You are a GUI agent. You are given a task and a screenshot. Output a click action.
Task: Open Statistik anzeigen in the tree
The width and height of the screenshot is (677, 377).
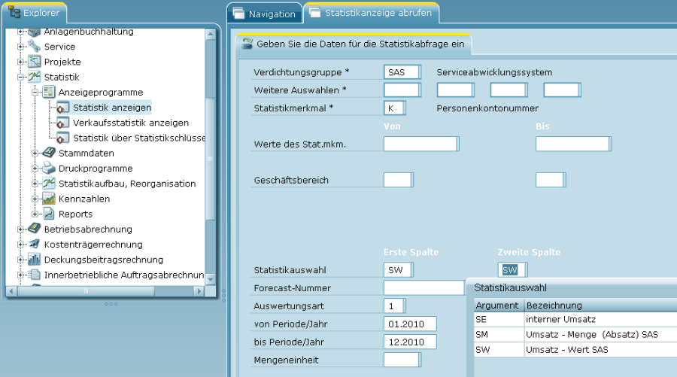point(112,108)
